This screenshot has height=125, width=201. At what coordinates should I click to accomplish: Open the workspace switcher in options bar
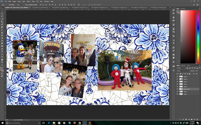pyautogui.click(x=198, y=5)
